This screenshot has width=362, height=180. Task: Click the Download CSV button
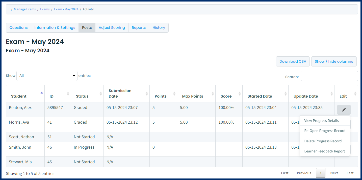[293, 61]
